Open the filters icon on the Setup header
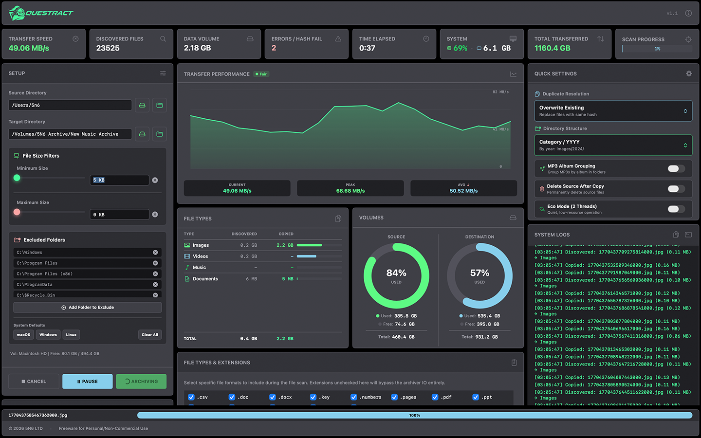 [x=163, y=73]
